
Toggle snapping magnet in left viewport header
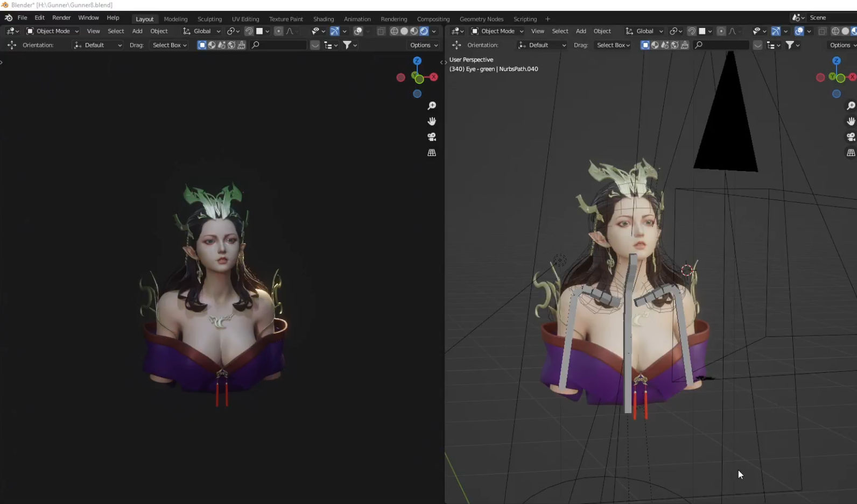coord(249,31)
